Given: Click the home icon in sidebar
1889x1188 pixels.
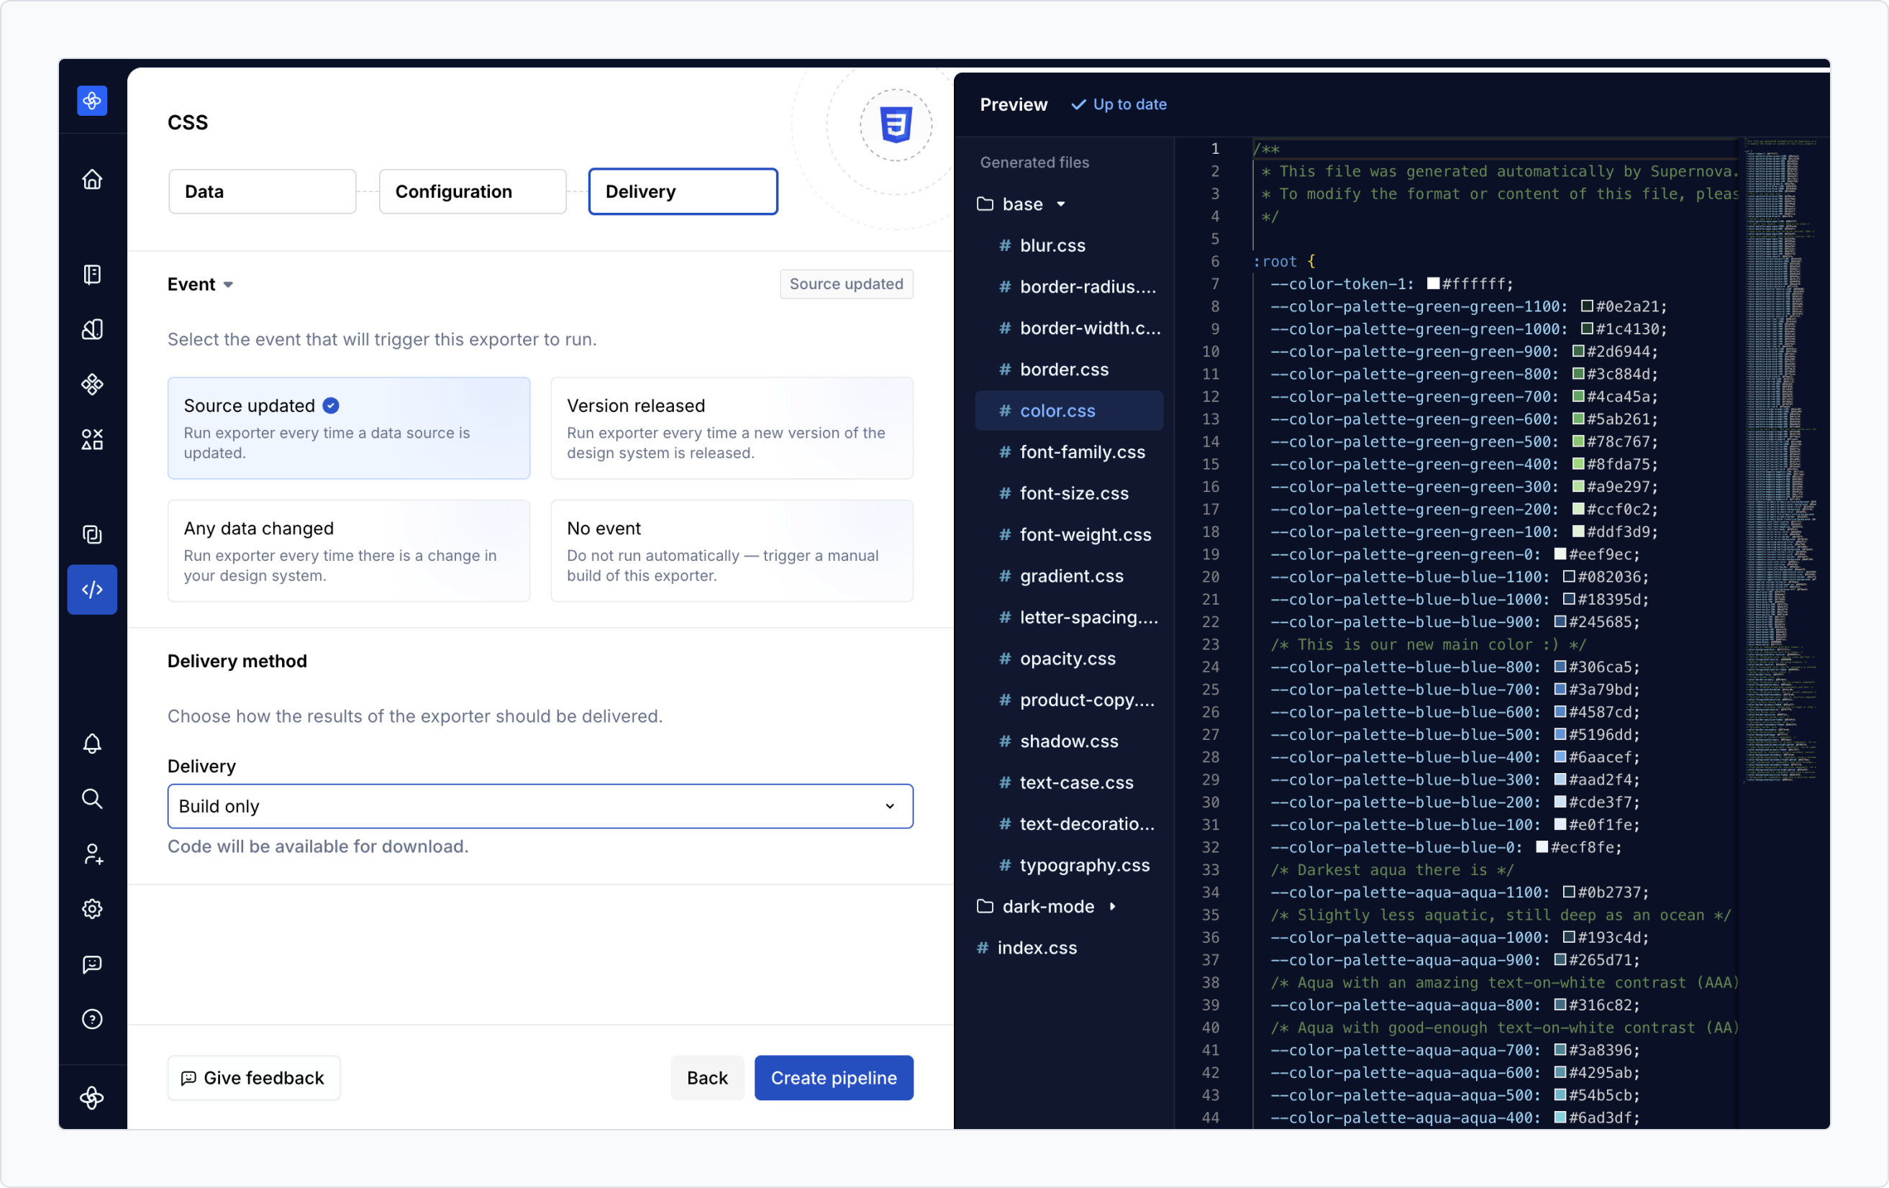Looking at the screenshot, I should tap(92, 180).
